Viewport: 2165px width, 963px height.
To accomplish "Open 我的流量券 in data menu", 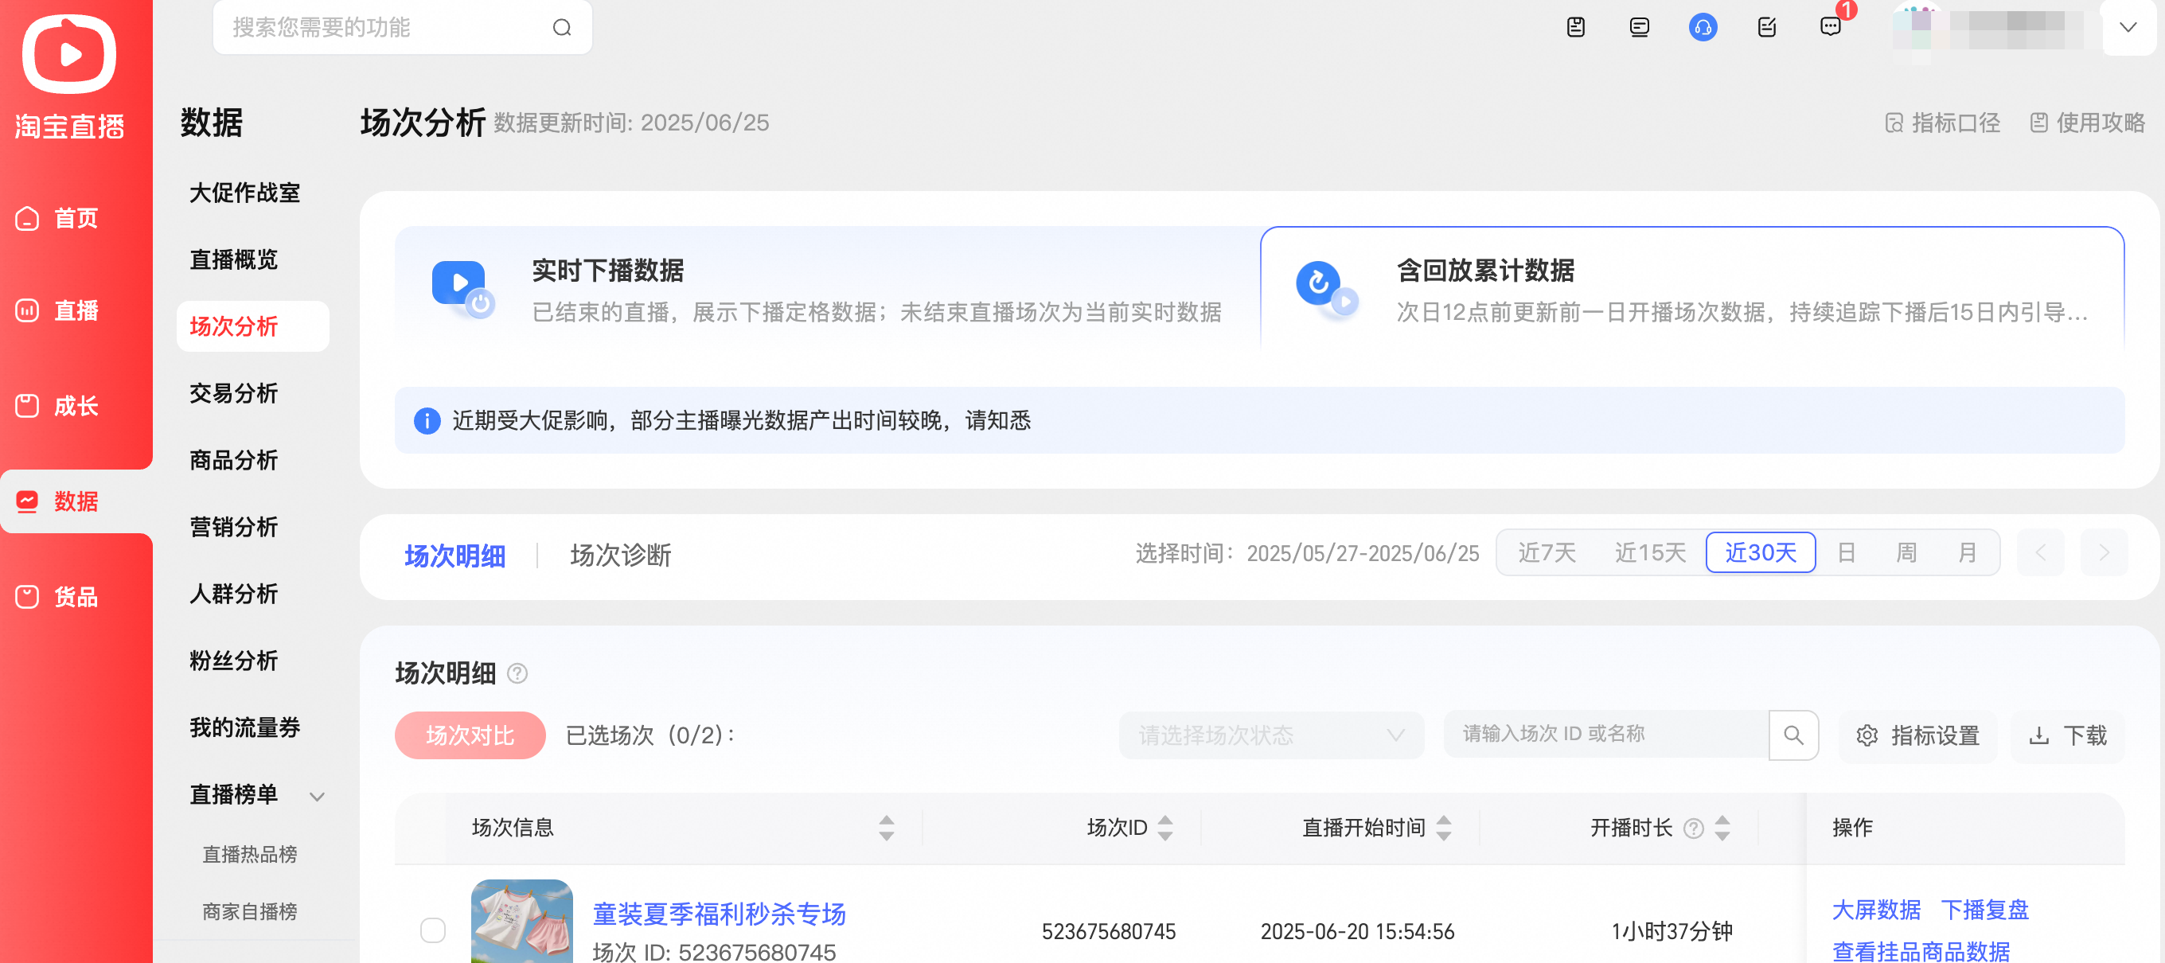I will pyautogui.click(x=244, y=727).
